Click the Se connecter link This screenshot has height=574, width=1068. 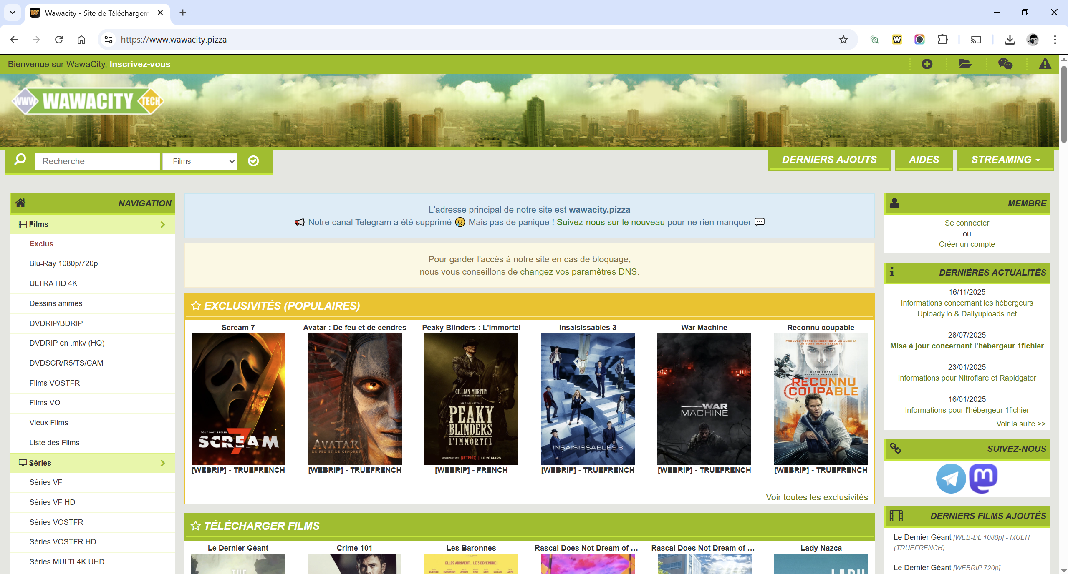(x=967, y=223)
